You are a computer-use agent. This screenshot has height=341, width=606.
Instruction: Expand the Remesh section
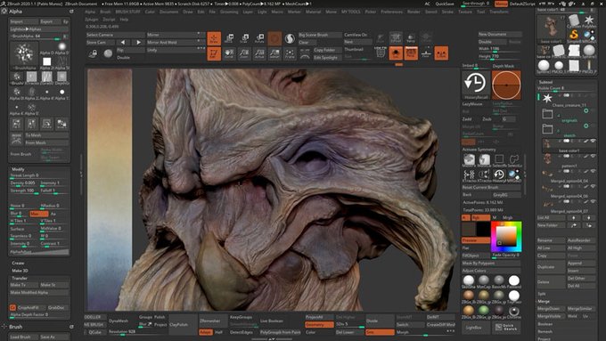[545, 332]
